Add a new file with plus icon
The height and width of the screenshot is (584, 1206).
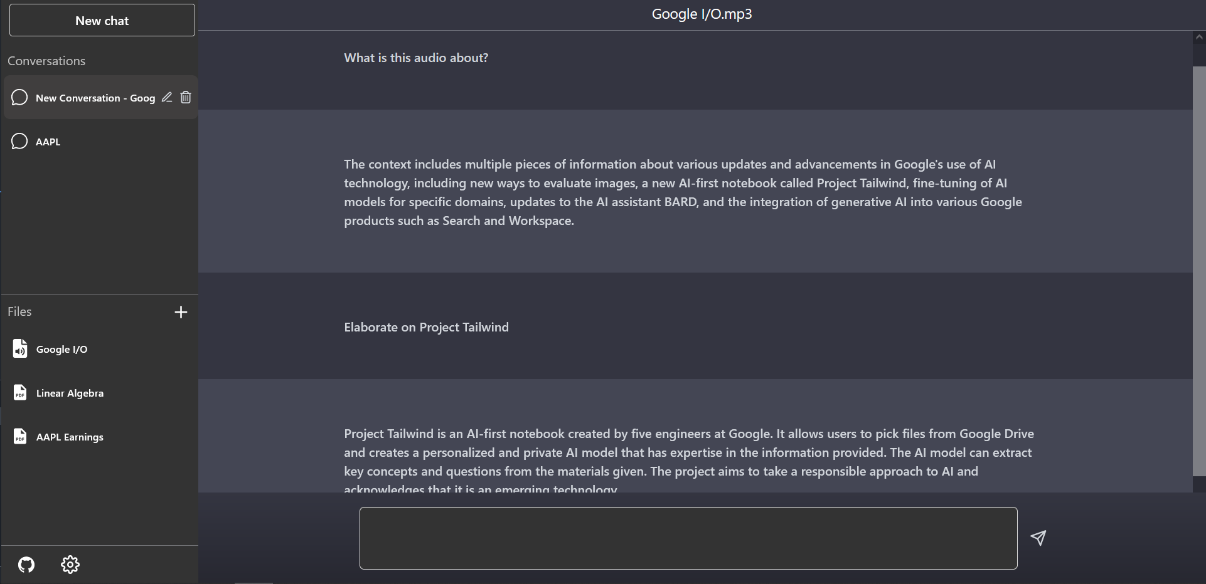pyautogui.click(x=181, y=312)
